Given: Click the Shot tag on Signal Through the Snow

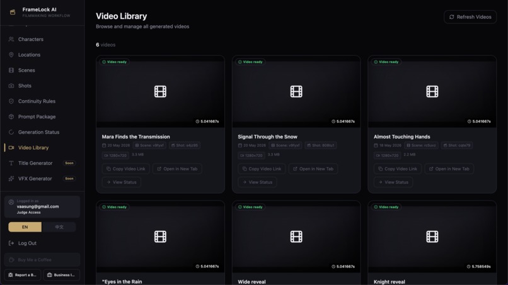Looking at the screenshot, I should point(320,145).
